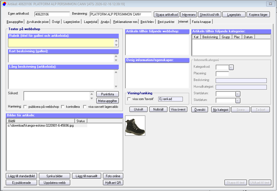The image size is (277, 191).
Task: Open the Startdatum date picker icon
Action: (x=238, y=94)
